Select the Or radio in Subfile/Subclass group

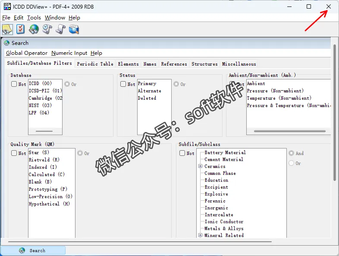pos(291,163)
